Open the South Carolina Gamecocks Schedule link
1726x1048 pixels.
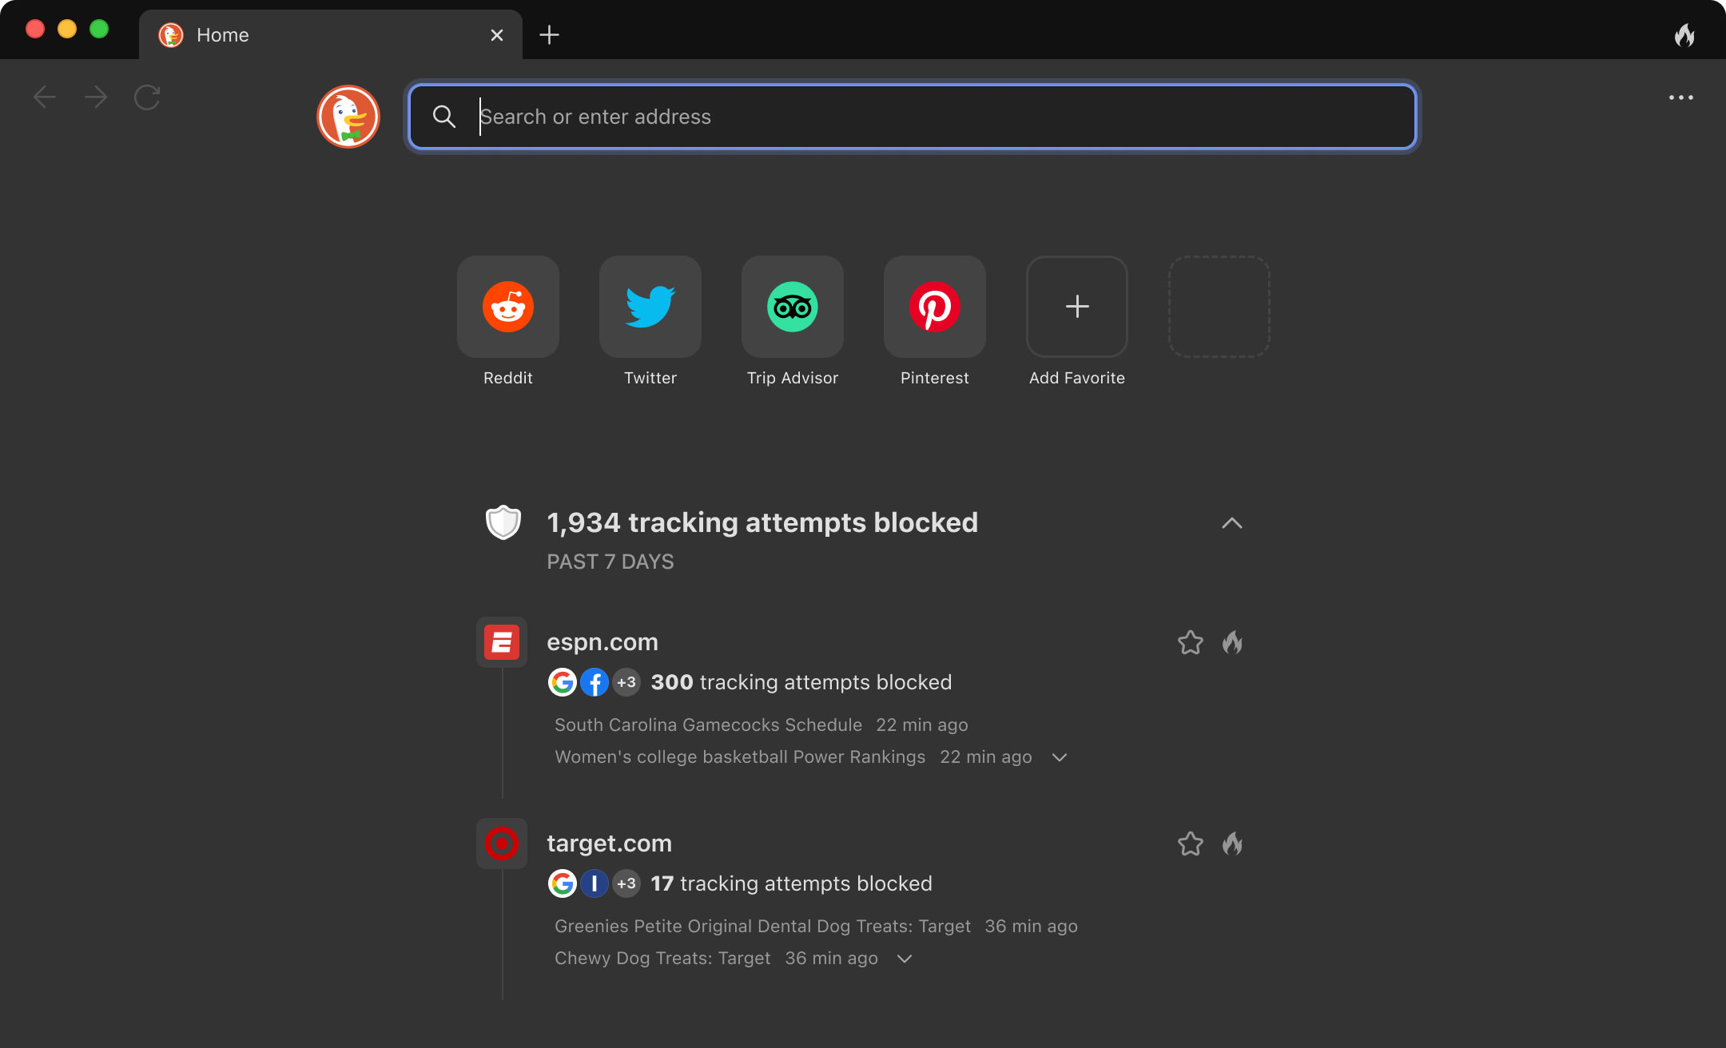(x=708, y=724)
